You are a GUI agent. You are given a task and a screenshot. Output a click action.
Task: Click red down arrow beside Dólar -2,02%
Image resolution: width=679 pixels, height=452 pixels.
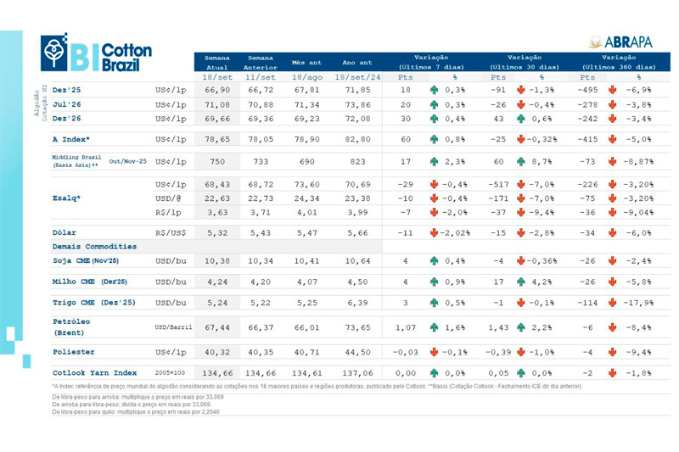pyautogui.click(x=434, y=232)
